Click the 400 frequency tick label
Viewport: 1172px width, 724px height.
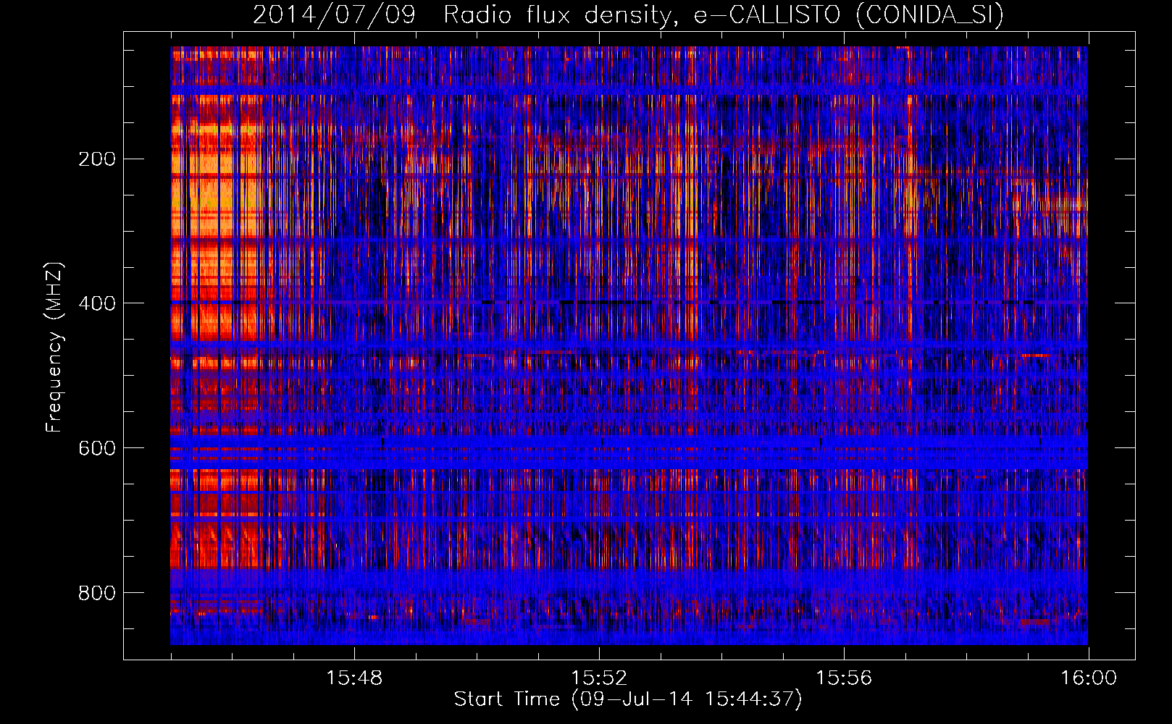(97, 303)
